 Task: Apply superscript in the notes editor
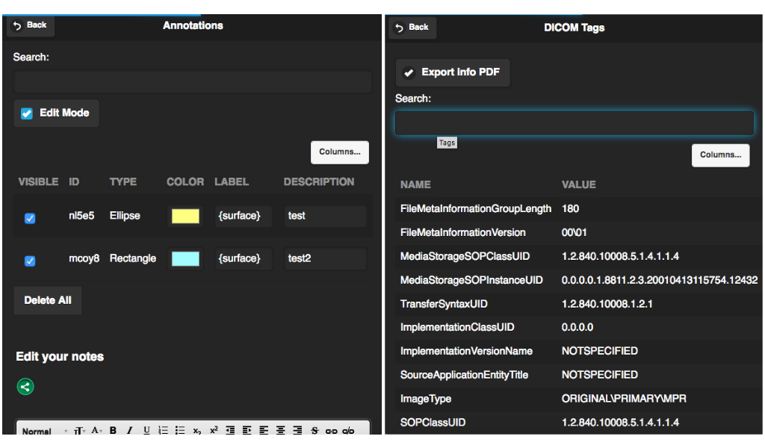(x=214, y=431)
